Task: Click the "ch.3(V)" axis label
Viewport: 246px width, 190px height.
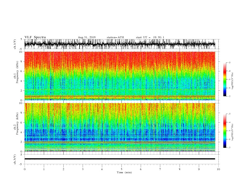Action: click(15, 159)
